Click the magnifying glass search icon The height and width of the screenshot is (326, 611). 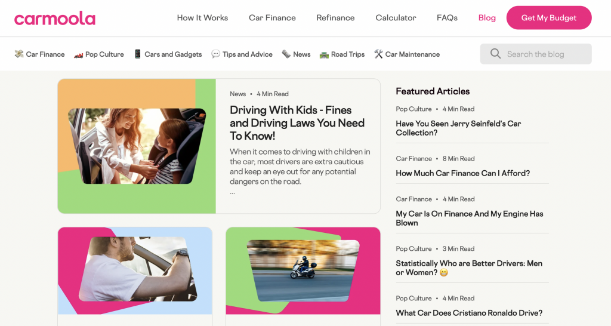click(x=495, y=53)
